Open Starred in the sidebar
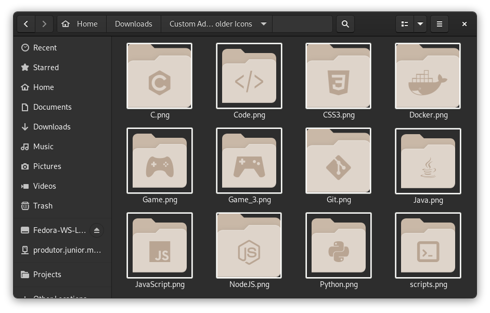Viewport: 490px width, 313px height. [62, 67]
